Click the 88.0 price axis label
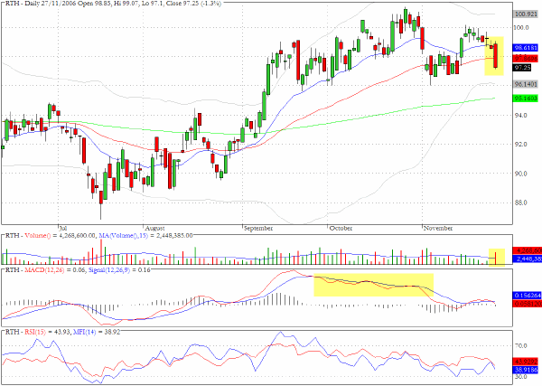Image resolution: width=542 pixels, height=386 pixels. pos(521,202)
